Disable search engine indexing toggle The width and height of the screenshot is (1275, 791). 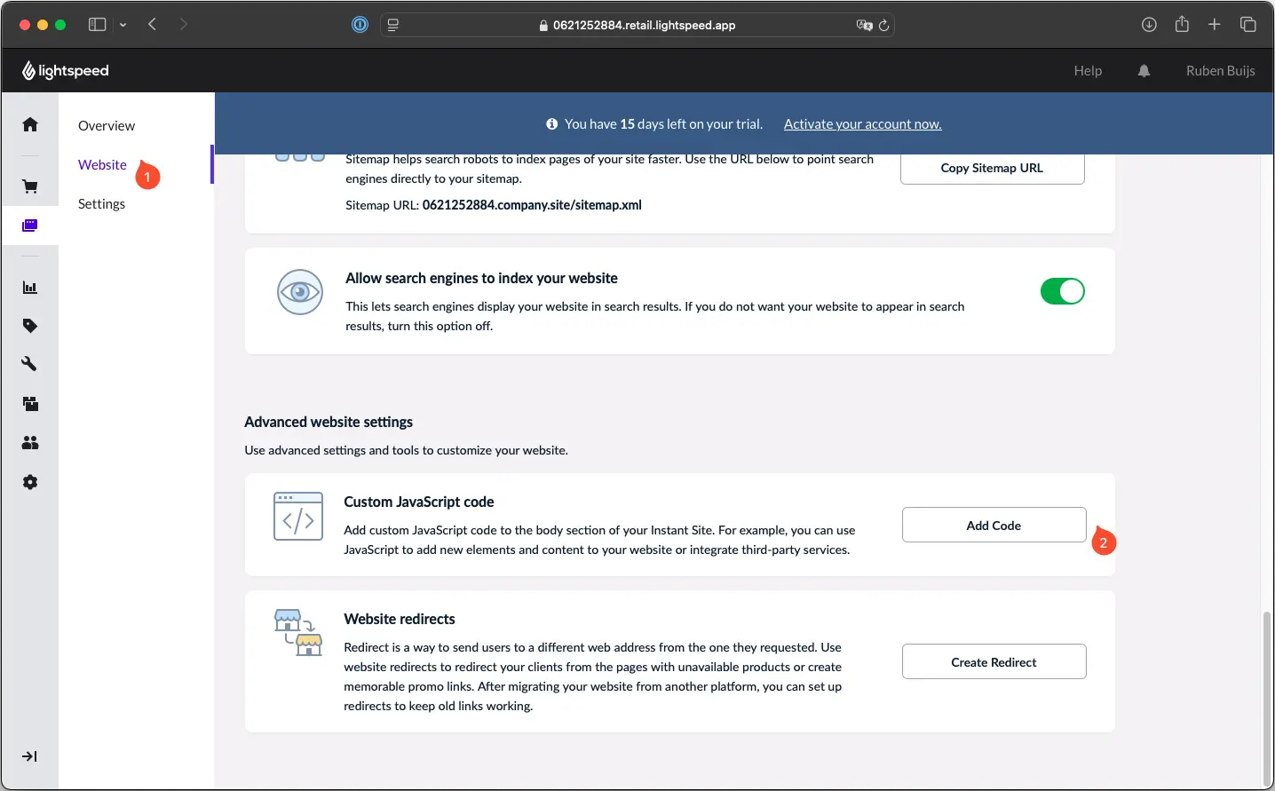(x=1062, y=291)
